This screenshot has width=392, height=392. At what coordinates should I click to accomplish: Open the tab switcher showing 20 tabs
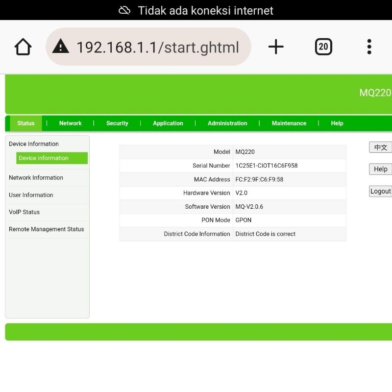[323, 47]
